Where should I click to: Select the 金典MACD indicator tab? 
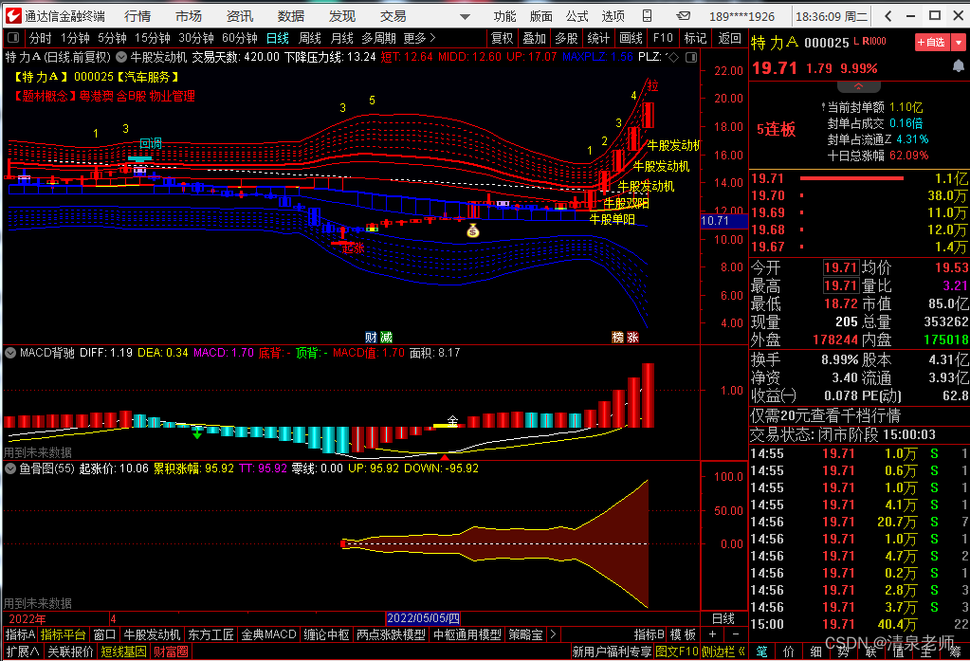[x=268, y=634]
